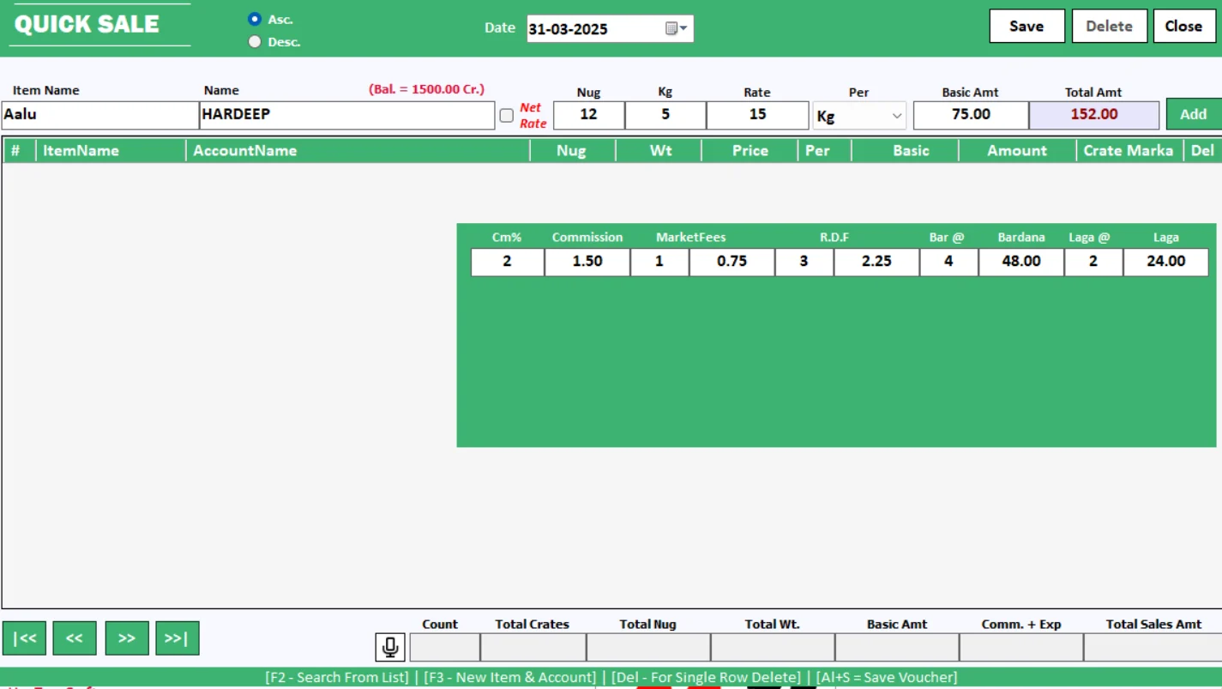Click the balance text "(Bal. = 1500.00 Cr.)"
Image resolution: width=1222 pixels, height=689 pixels.
coord(426,89)
